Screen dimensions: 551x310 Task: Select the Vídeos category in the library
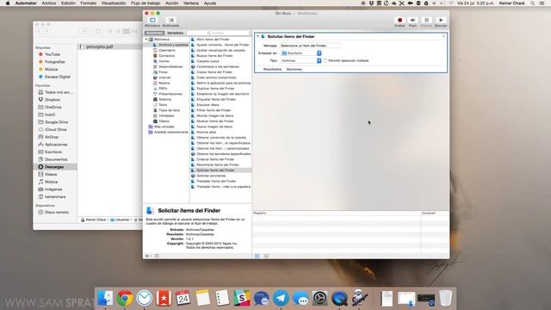click(164, 121)
